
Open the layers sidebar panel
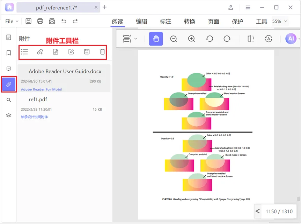(x=9, y=115)
